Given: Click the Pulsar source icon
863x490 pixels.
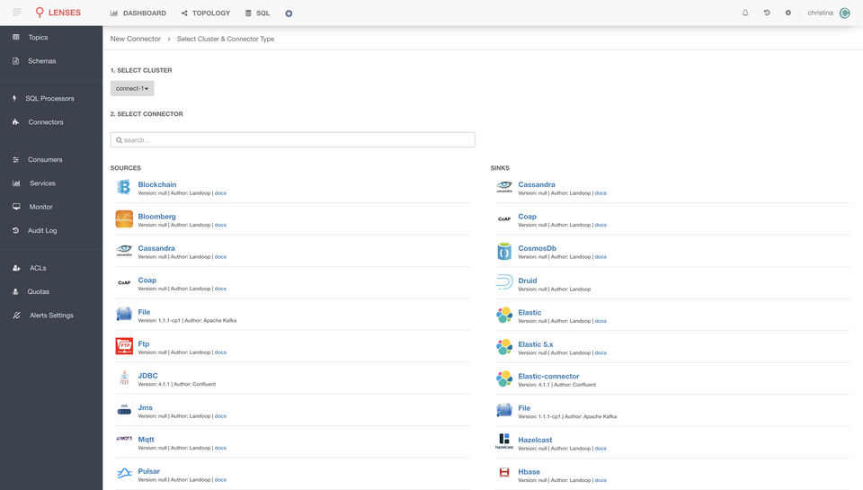Looking at the screenshot, I should point(124,473).
